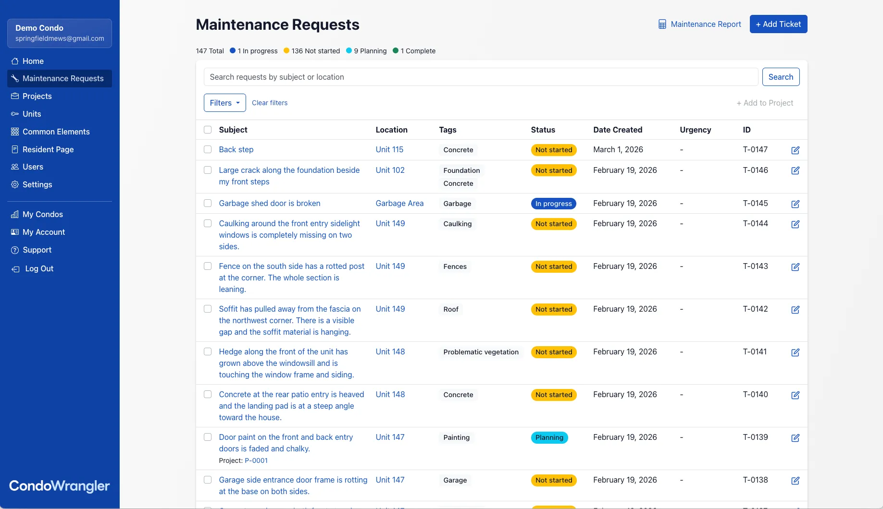Open project P-0001 link
This screenshot has width=883, height=509.
coord(256,461)
